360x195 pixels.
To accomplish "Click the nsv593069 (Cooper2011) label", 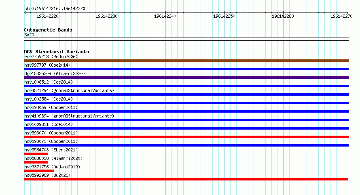I will pos(51,107).
